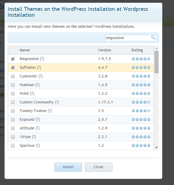Click the Install button
Image resolution: width=174 pixels, height=185 pixels.
tap(68, 167)
